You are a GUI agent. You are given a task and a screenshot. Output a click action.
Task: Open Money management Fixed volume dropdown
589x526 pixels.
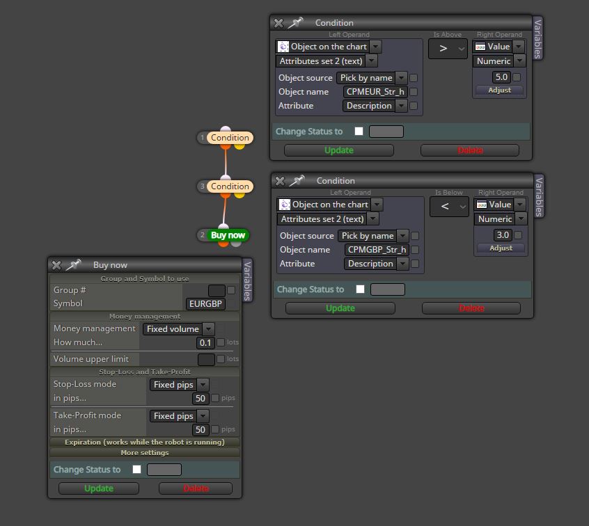coord(208,329)
